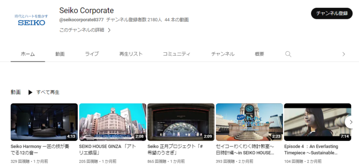The width and height of the screenshot is (359, 166).
Task: Open the 希望のうさぎ dome display thumbnail
Action: tap(181, 122)
